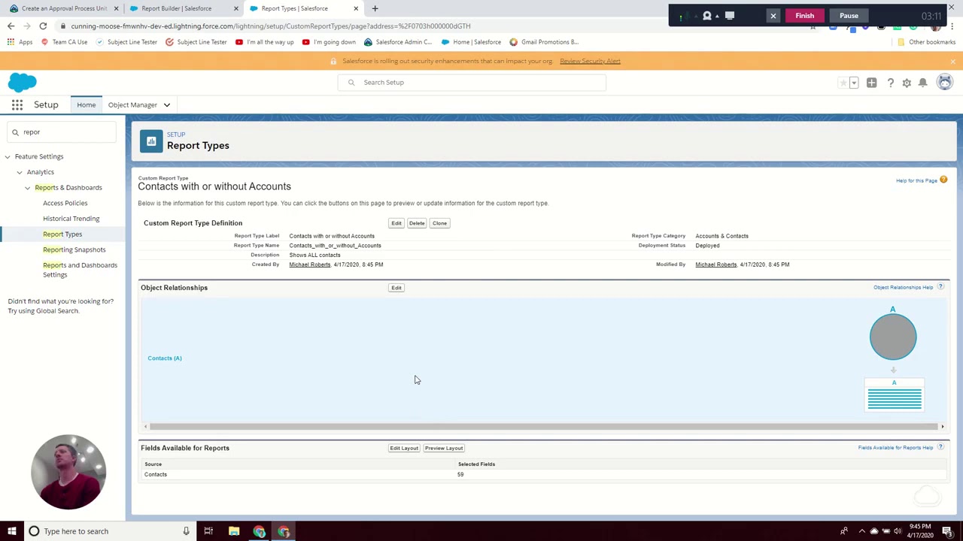This screenshot has height=541, width=963.
Task: Reload the browser page
Action: [x=43, y=26]
